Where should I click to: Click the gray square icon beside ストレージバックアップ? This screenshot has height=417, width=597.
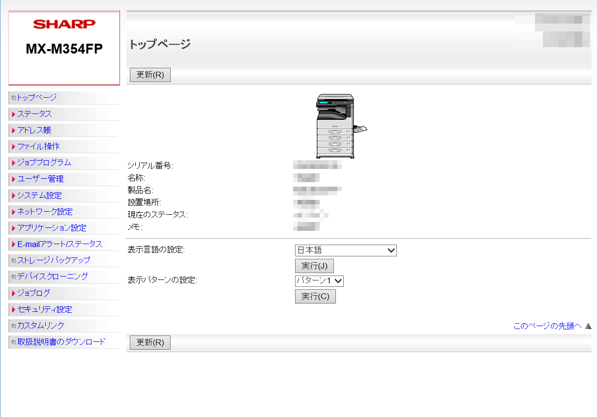click(14, 260)
